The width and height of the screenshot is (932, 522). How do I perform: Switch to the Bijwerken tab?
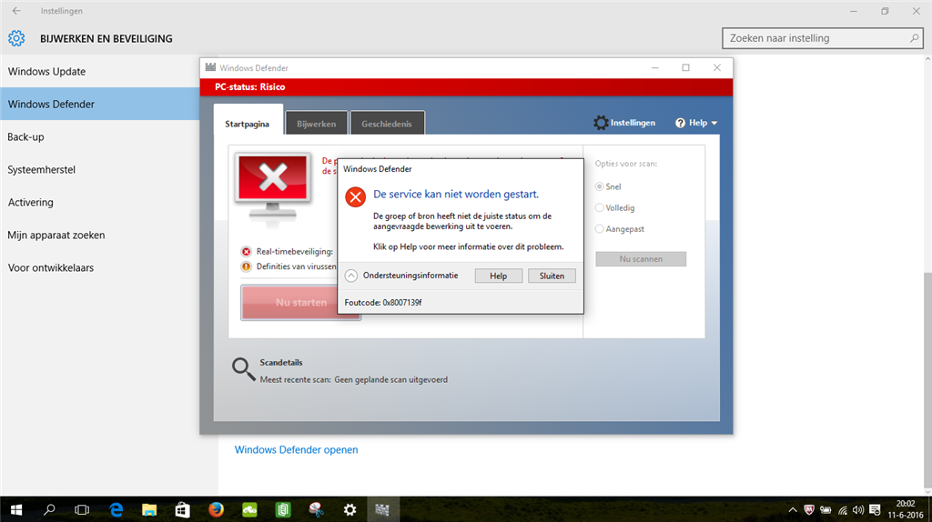316,124
